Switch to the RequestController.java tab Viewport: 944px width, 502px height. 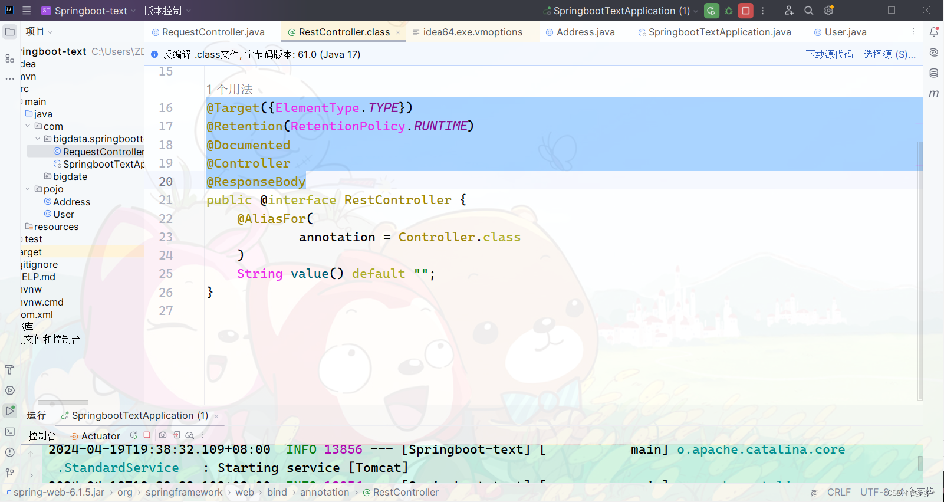(208, 32)
